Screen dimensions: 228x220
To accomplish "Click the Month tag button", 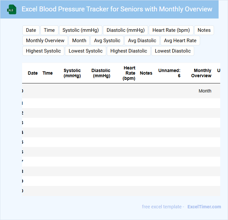I will tap(79, 41).
